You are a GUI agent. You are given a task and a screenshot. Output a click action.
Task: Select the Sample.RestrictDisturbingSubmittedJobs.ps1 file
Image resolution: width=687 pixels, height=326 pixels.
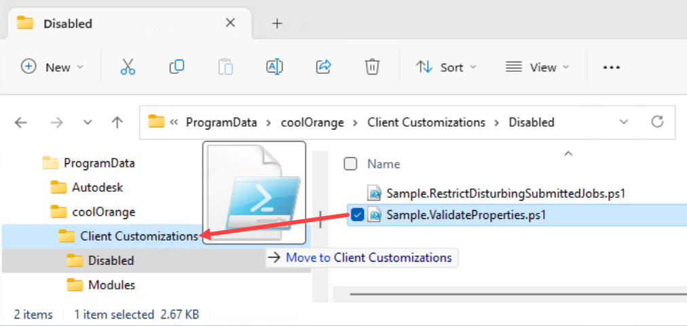(505, 193)
